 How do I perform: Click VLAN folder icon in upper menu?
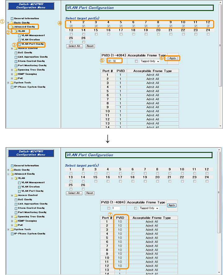15,31
